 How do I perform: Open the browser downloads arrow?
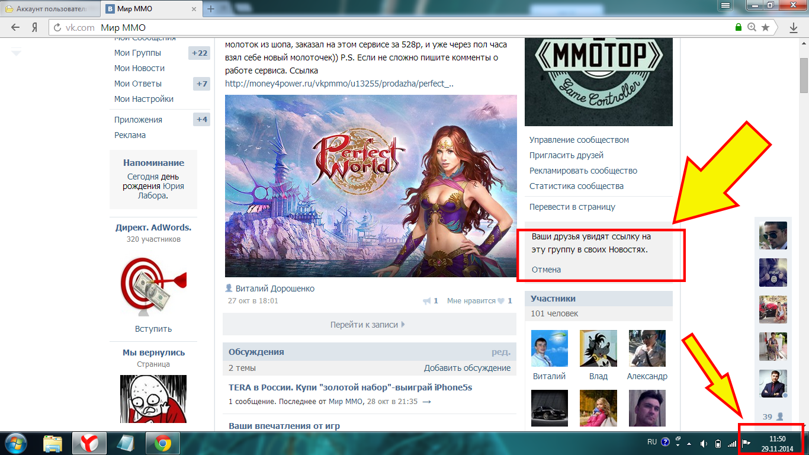pyautogui.click(x=794, y=27)
